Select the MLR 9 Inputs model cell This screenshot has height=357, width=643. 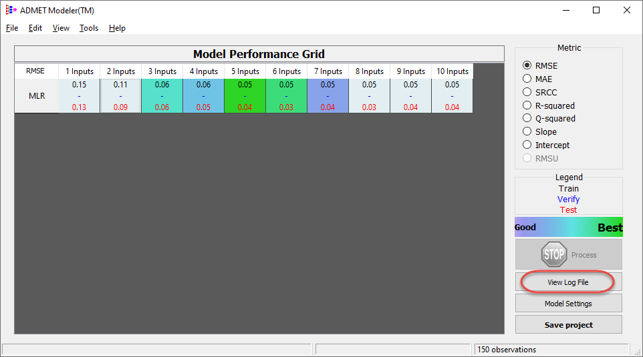tap(410, 96)
